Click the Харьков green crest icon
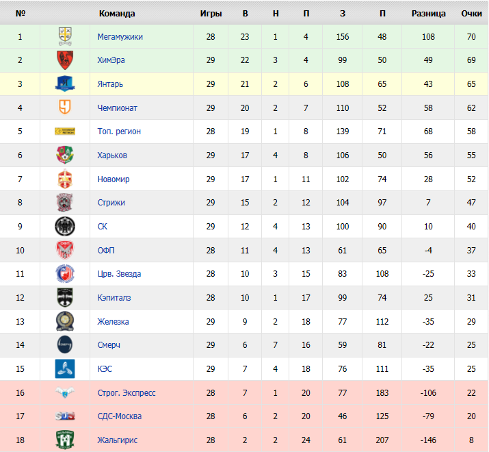 click(65, 155)
